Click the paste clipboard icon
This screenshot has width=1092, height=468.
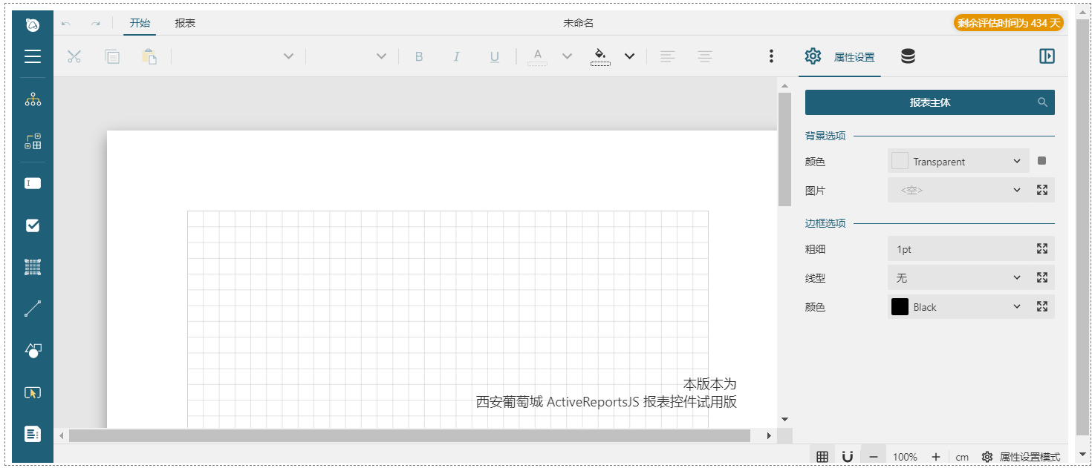(x=149, y=56)
